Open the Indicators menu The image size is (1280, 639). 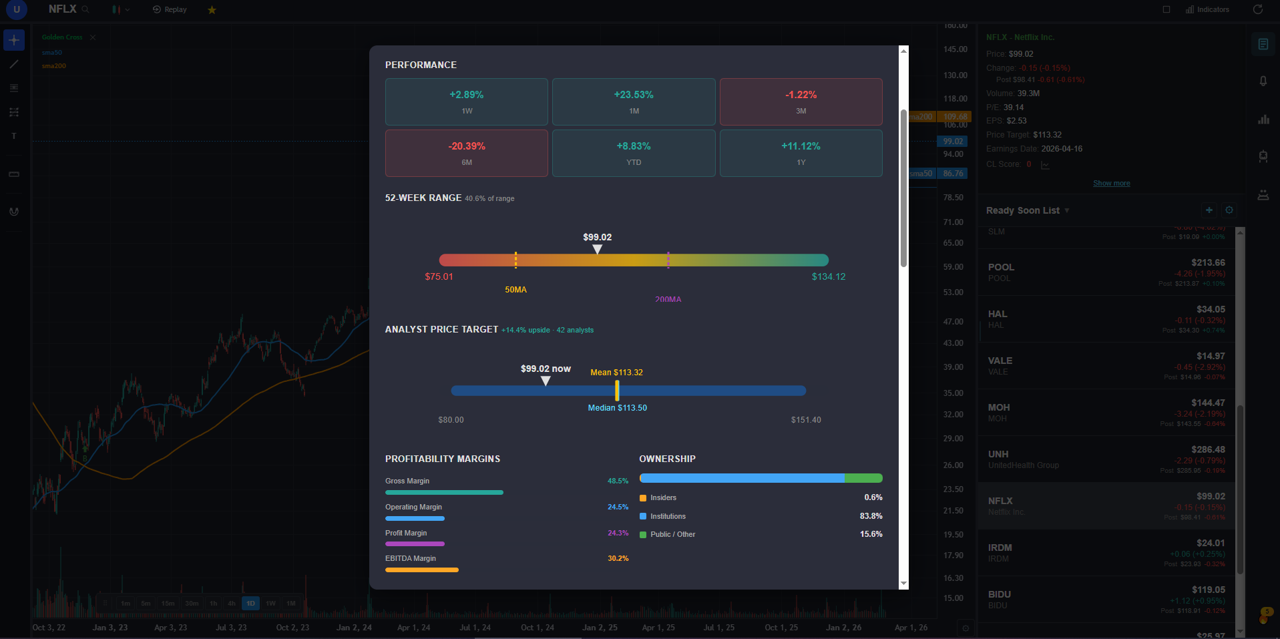tap(1207, 9)
